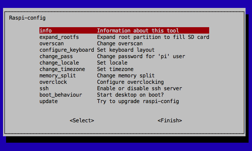252x151 pixels.
Task: Click 'Configure overclocking' description
Action: point(130,82)
